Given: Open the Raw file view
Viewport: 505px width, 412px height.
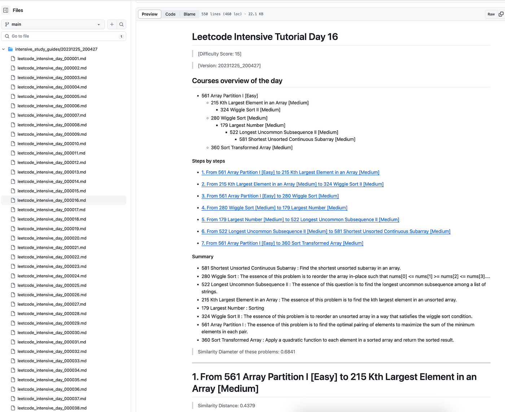Looking at the screenshot, I should pyautogui.click(x=491, y=14).
